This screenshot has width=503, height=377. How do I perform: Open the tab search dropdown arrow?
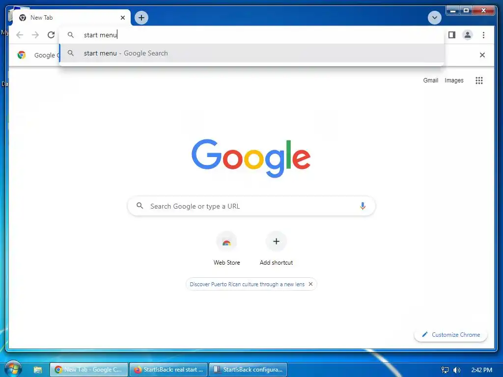click(x=434, y=18)
